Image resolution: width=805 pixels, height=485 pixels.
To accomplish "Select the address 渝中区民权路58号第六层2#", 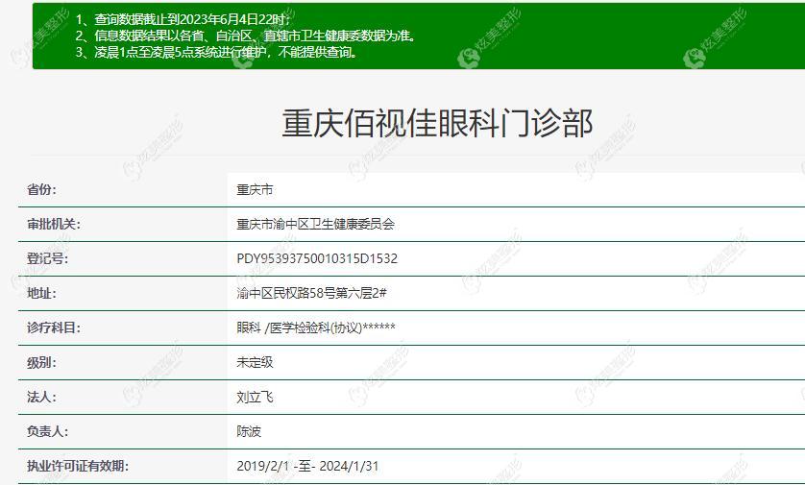I will click(311, 294).
